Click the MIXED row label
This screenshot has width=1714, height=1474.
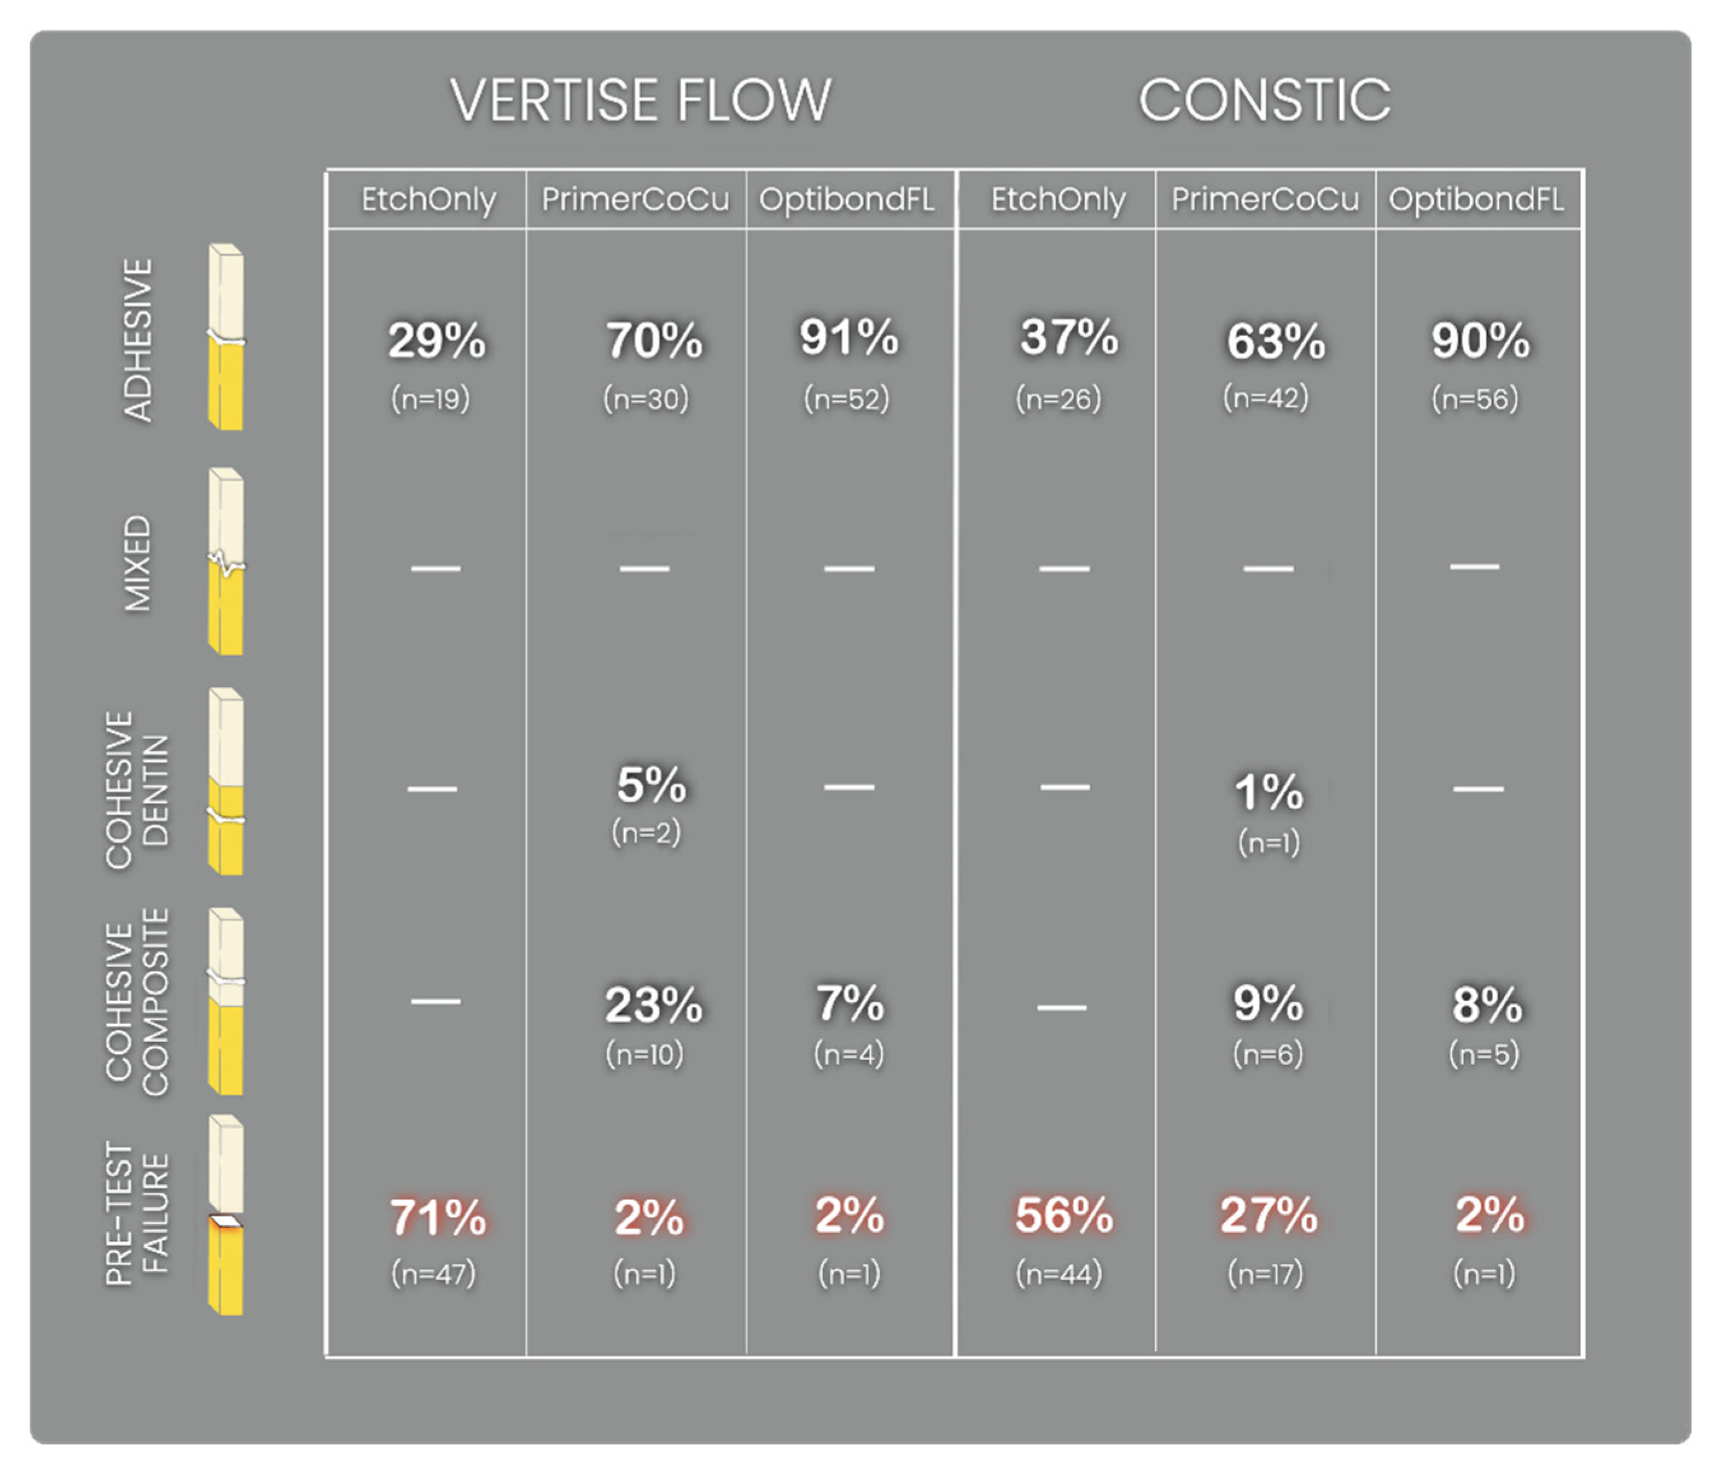(x=138, y=564)
